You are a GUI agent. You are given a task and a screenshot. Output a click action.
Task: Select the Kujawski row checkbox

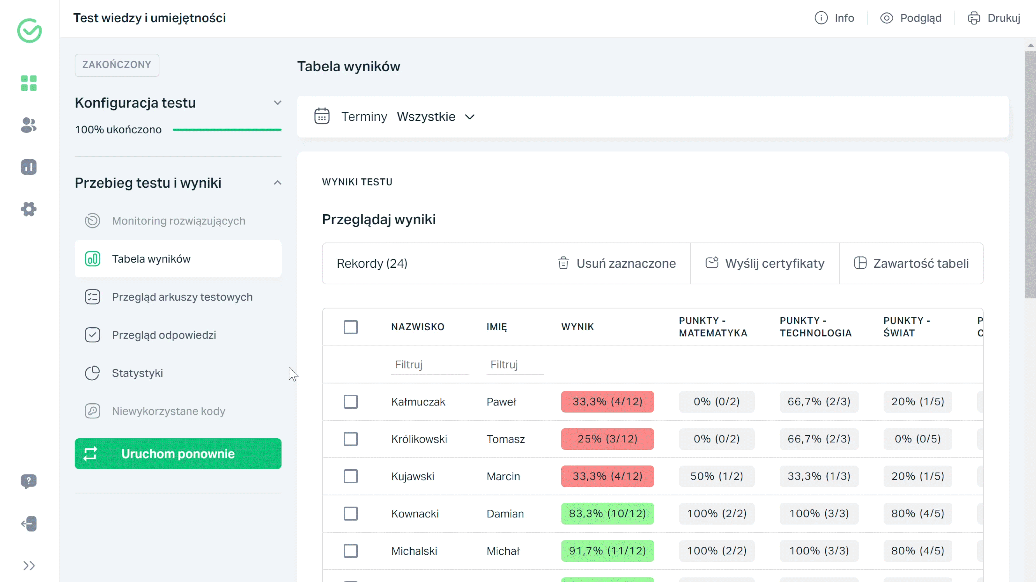[351, 476]
